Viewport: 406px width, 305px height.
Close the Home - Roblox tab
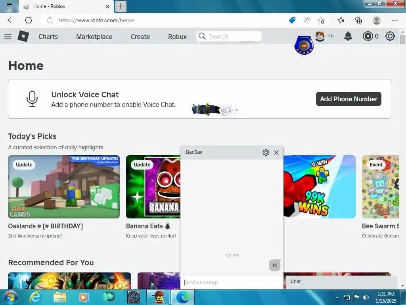click(x=108, y=6)
